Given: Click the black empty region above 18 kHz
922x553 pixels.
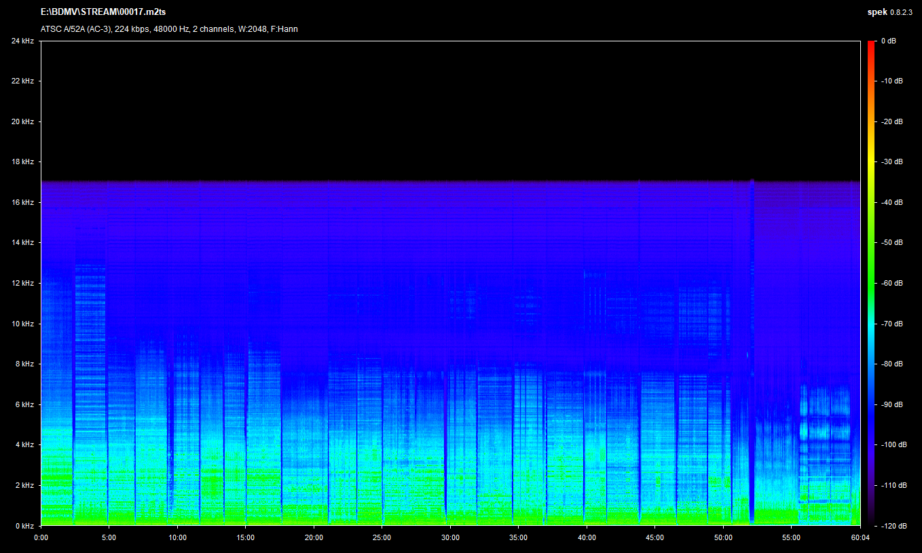Looking at the screenshot, I should 448,109.
